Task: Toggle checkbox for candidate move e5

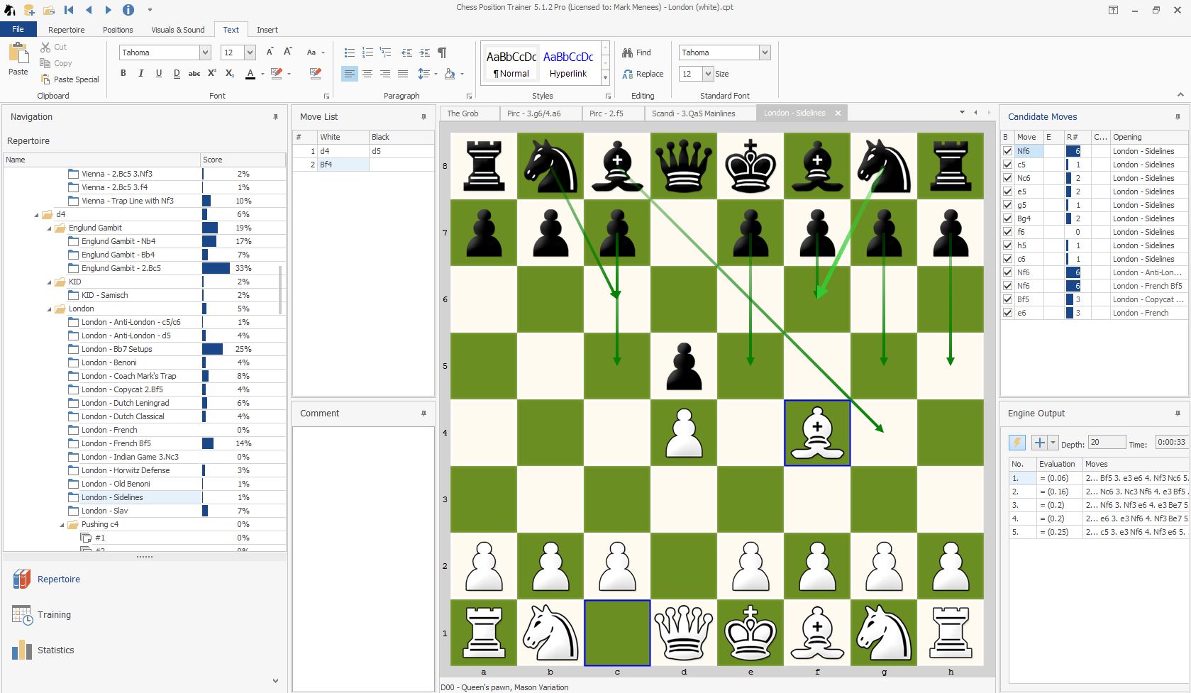Action: point(1007,192)
